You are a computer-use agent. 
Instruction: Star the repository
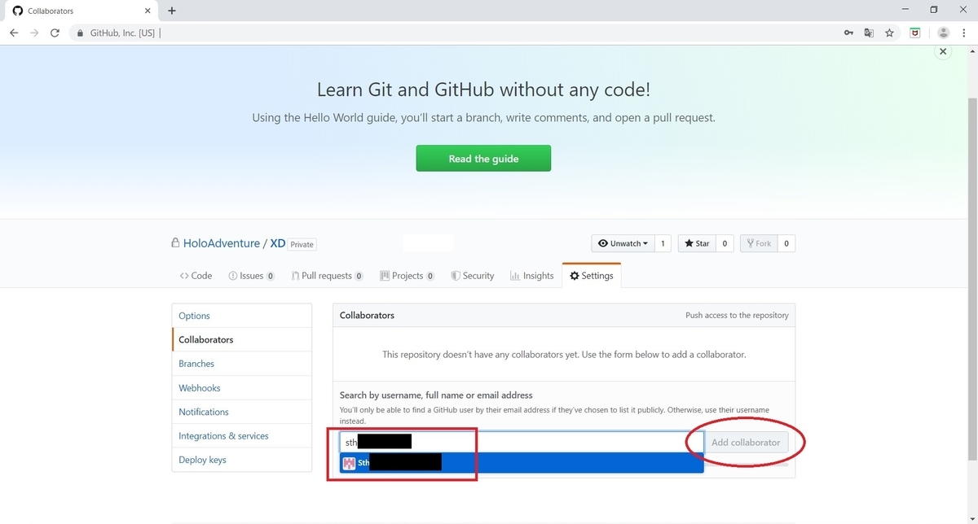coord(697,243)
